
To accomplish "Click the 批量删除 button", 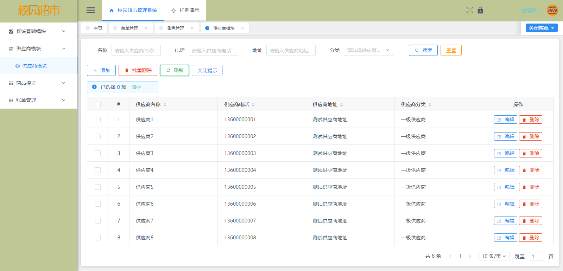I will pyautogui.click(x=138, y=70).
